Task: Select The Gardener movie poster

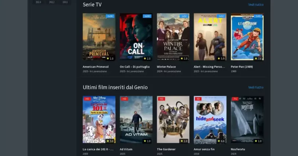Action: pyautogui.click(x=173, y=120)
